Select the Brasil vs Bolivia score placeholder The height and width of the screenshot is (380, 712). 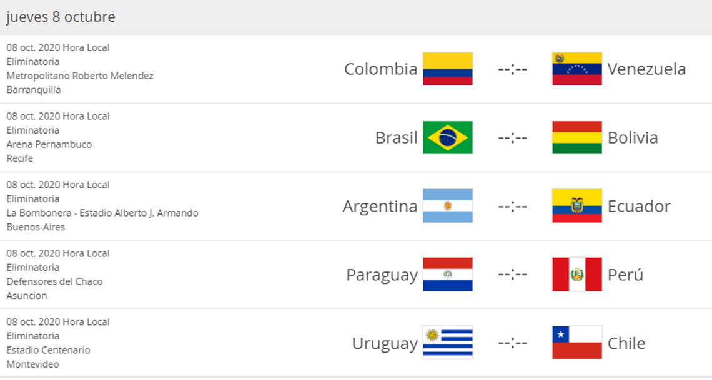[513, 137]
